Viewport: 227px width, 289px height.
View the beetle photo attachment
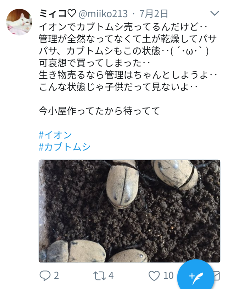(x=129, y=211)
